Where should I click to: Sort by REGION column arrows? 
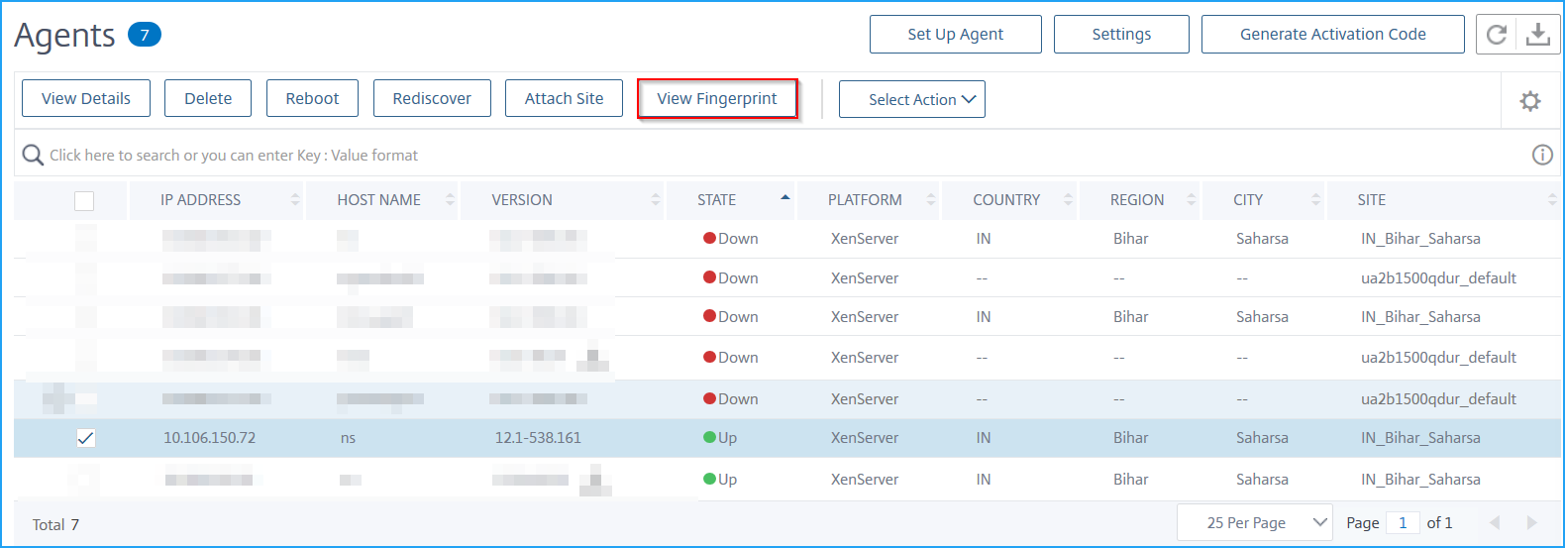coord(1192,200)
